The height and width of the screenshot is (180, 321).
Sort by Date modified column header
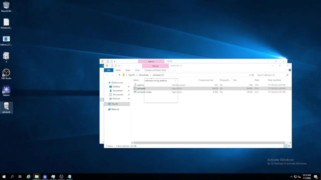coord(274,80)
